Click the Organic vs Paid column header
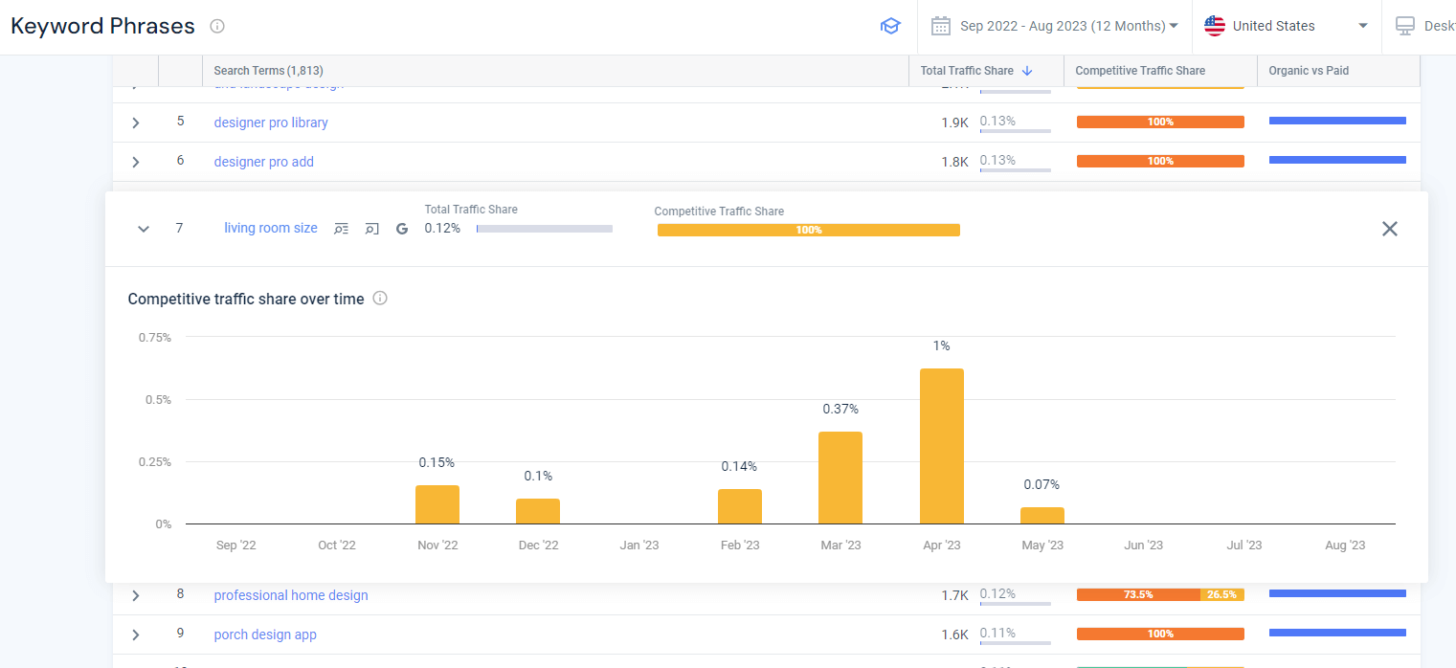This screenshot has width=1456, height=668. [x=1309, y=71]
